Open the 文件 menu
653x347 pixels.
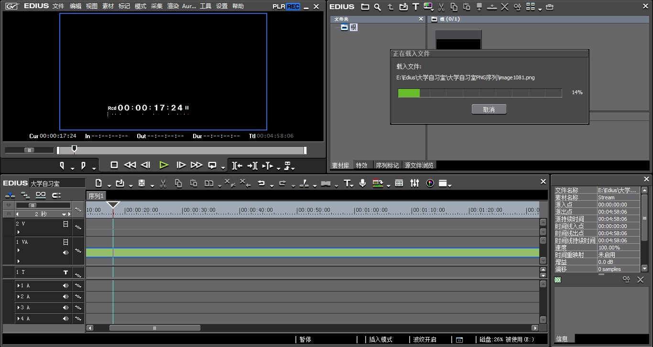pyautogui.click(x=58, y=6)
